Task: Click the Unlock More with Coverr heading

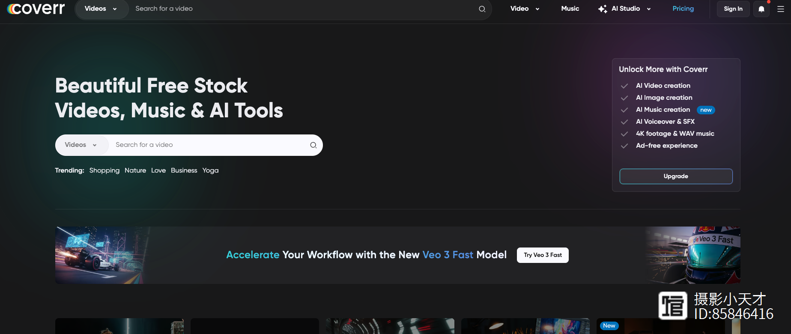Action: click(663, 69)
